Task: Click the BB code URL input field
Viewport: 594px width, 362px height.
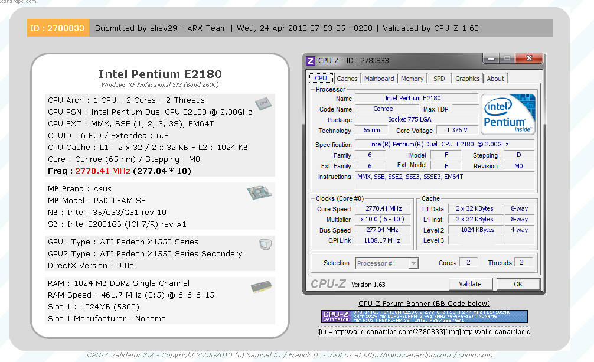Action: (425, 332)
